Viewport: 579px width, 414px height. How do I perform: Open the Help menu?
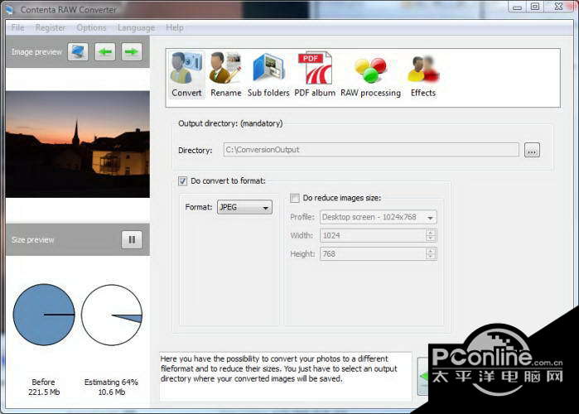click(174, 27)
